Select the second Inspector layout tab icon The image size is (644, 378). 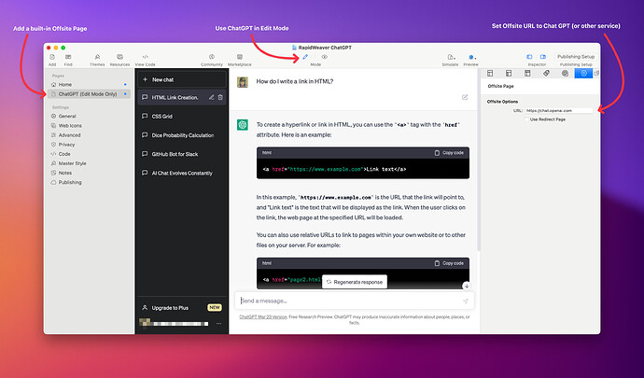[x=509, y=73]
